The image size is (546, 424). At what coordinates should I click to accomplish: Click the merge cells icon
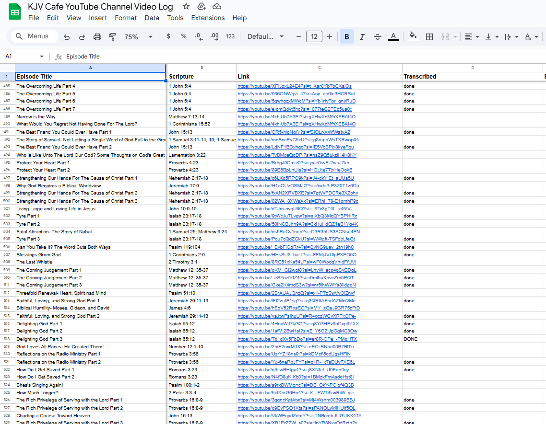pos(445,36)
